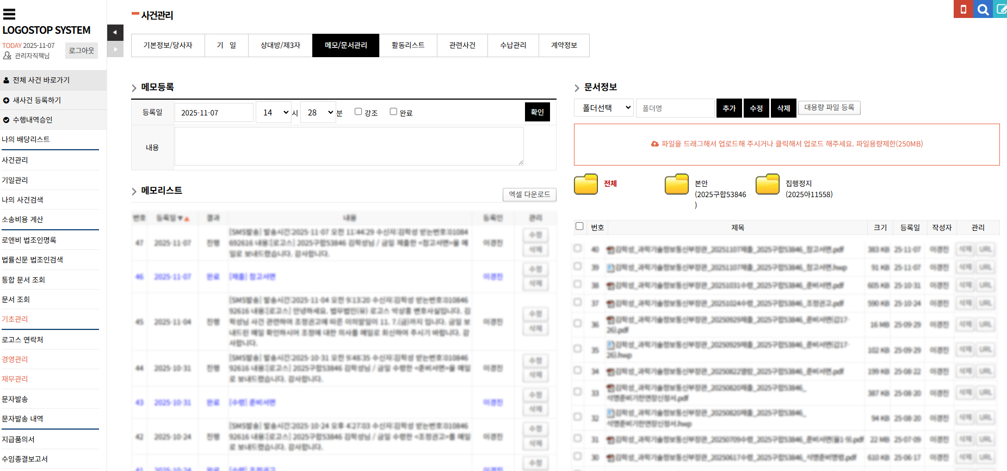Click the 폴더명 text input field
This screenshot has height=471, width=1007.
675,108
